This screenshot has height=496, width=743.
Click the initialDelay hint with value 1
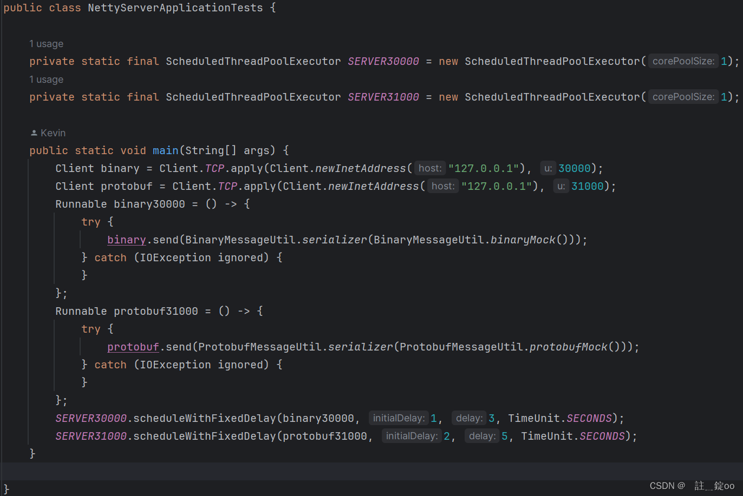tap(399, 418)
